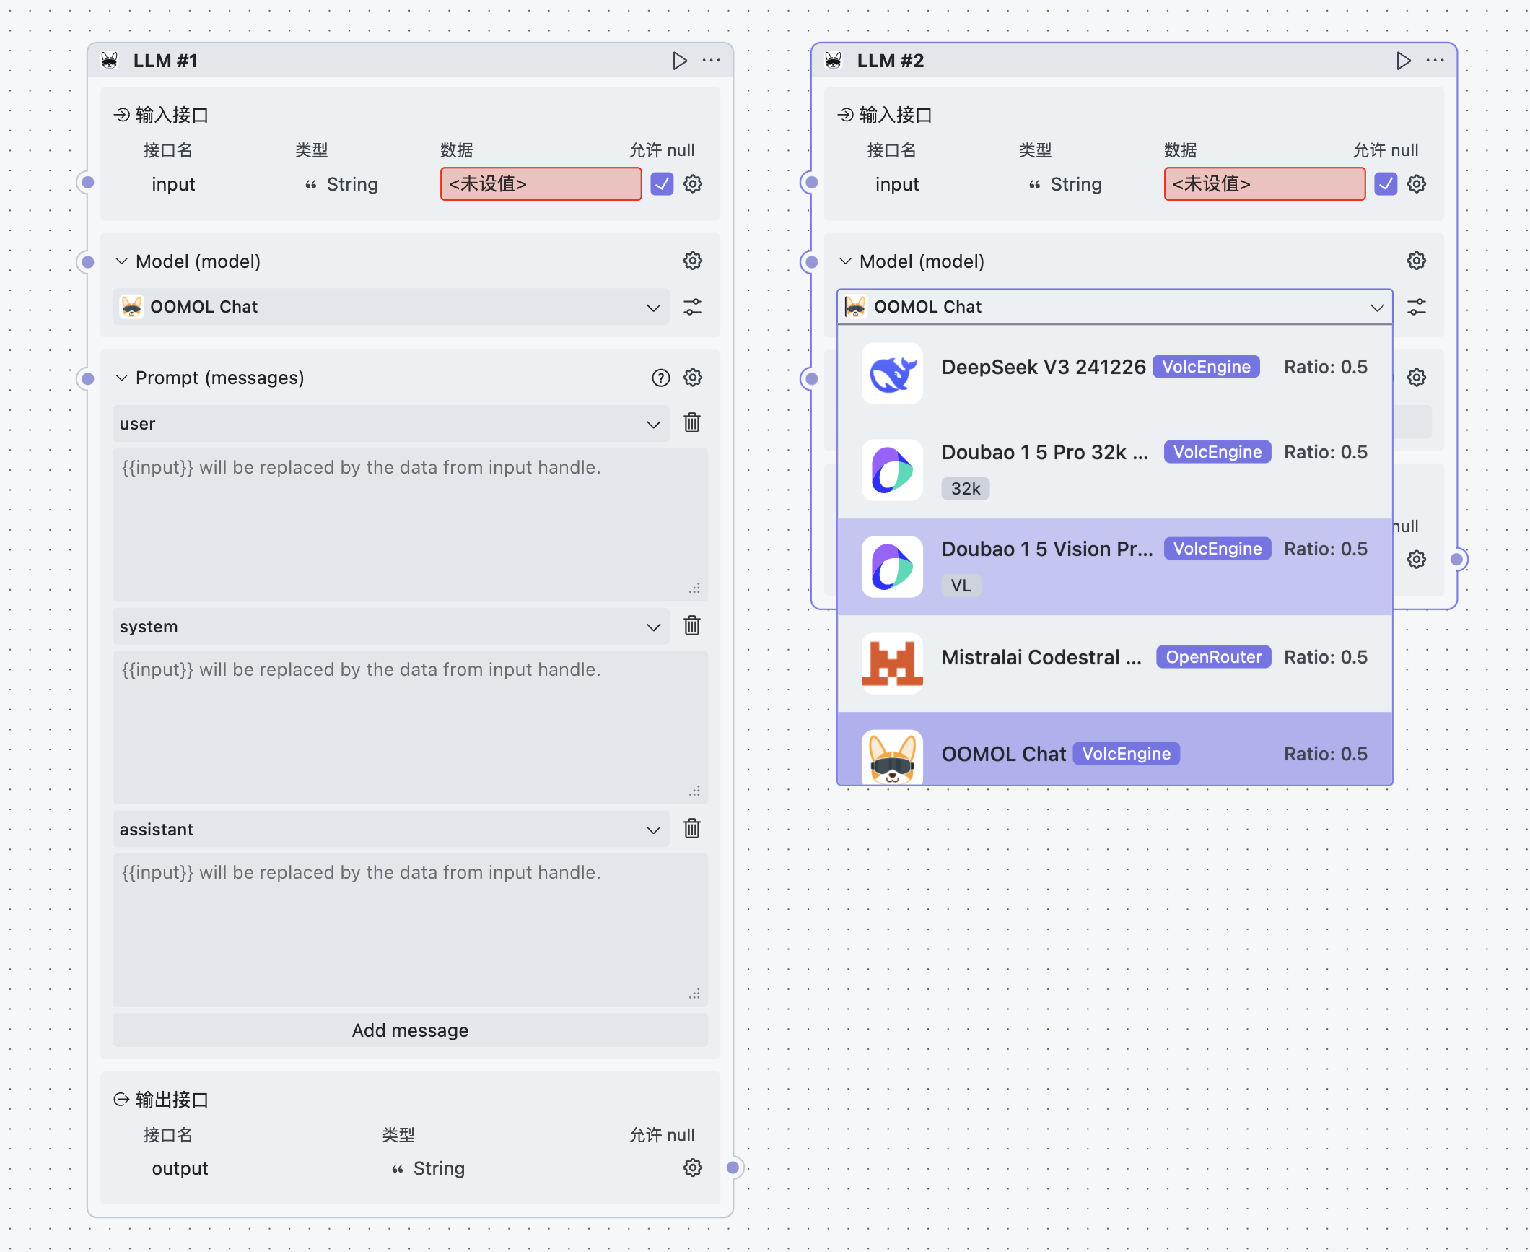Open output handle settings gear in LLM #1

(693, 1168)
